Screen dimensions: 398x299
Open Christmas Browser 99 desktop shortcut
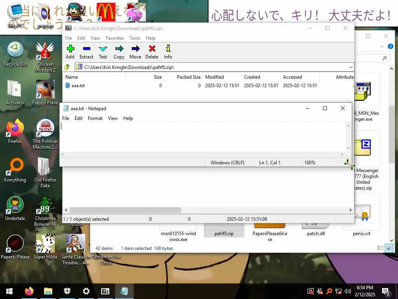coord(45,211)
